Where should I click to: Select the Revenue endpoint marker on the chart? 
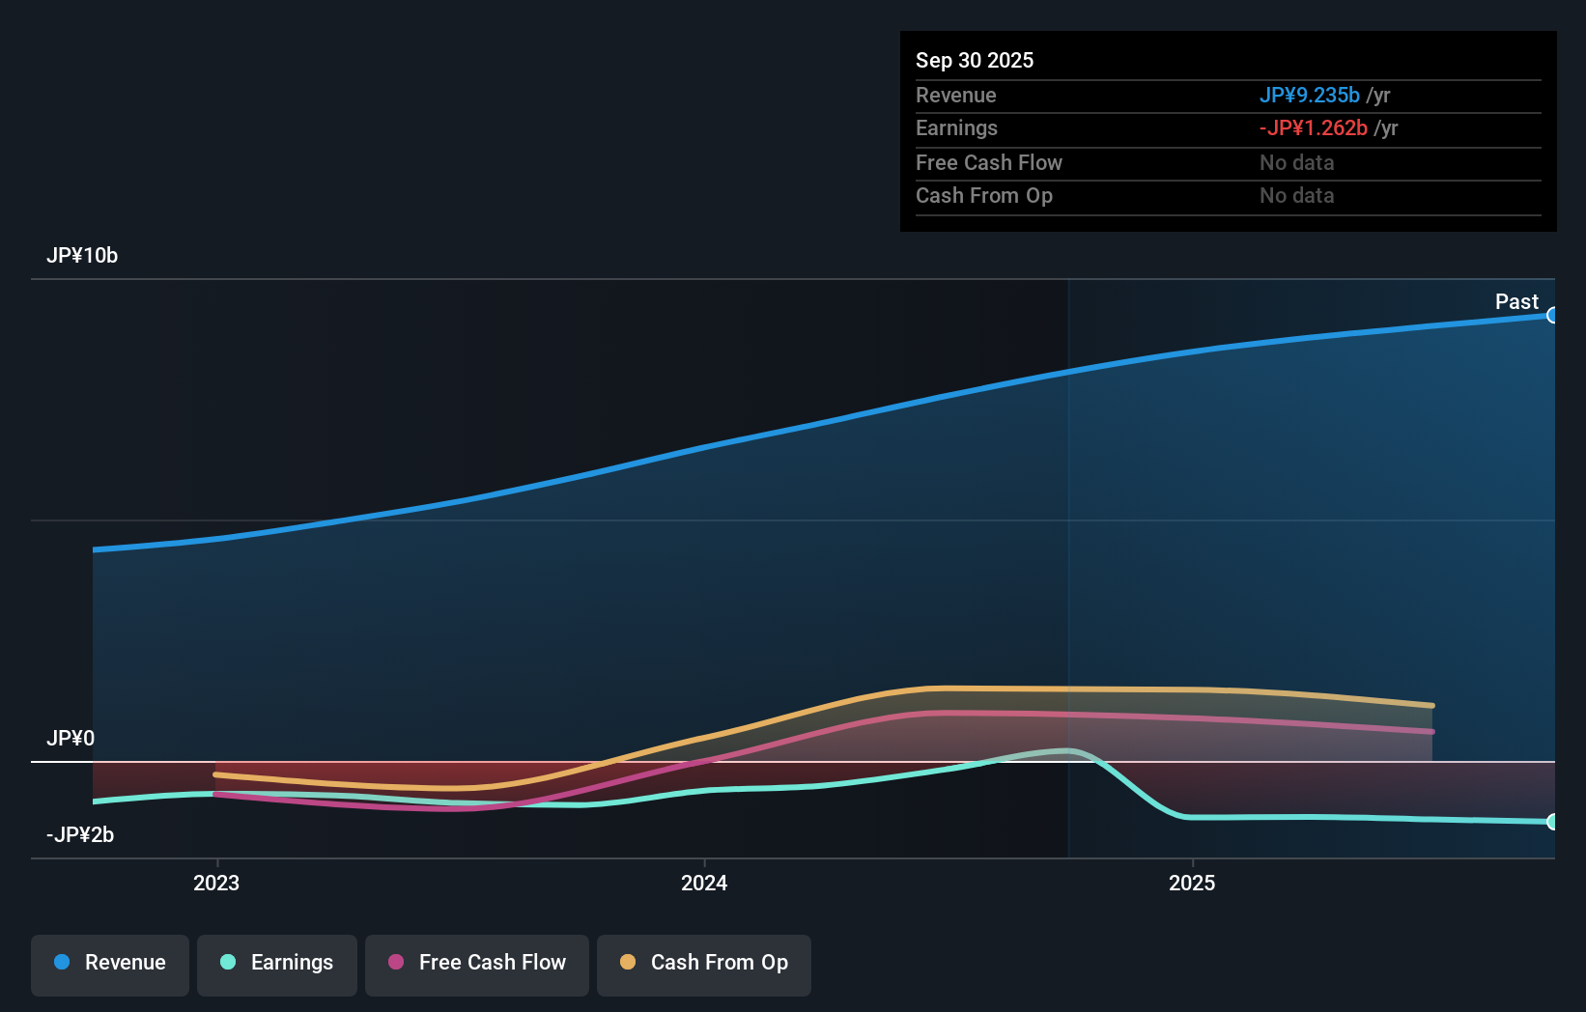(x=1553, y=315)
